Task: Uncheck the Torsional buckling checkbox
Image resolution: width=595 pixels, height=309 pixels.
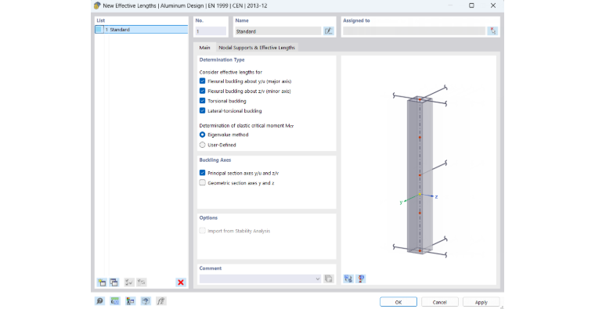Action: click(x=202, y=101)
